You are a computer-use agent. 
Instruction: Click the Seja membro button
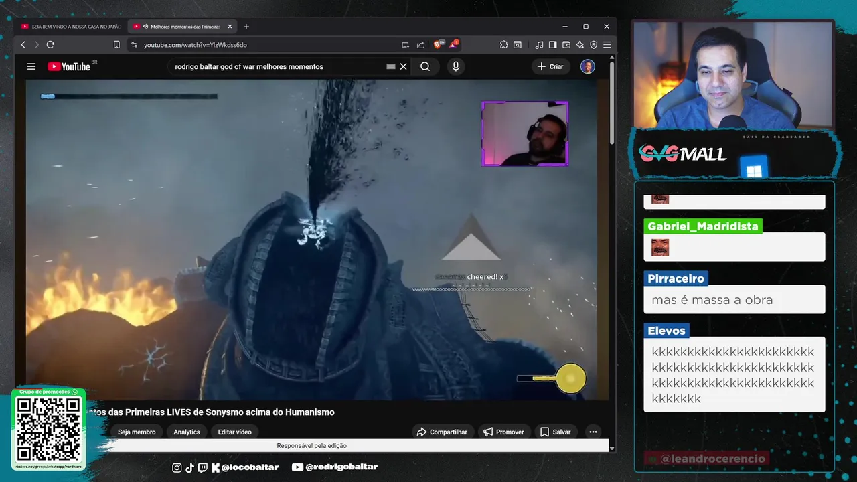tap(137, 432)
